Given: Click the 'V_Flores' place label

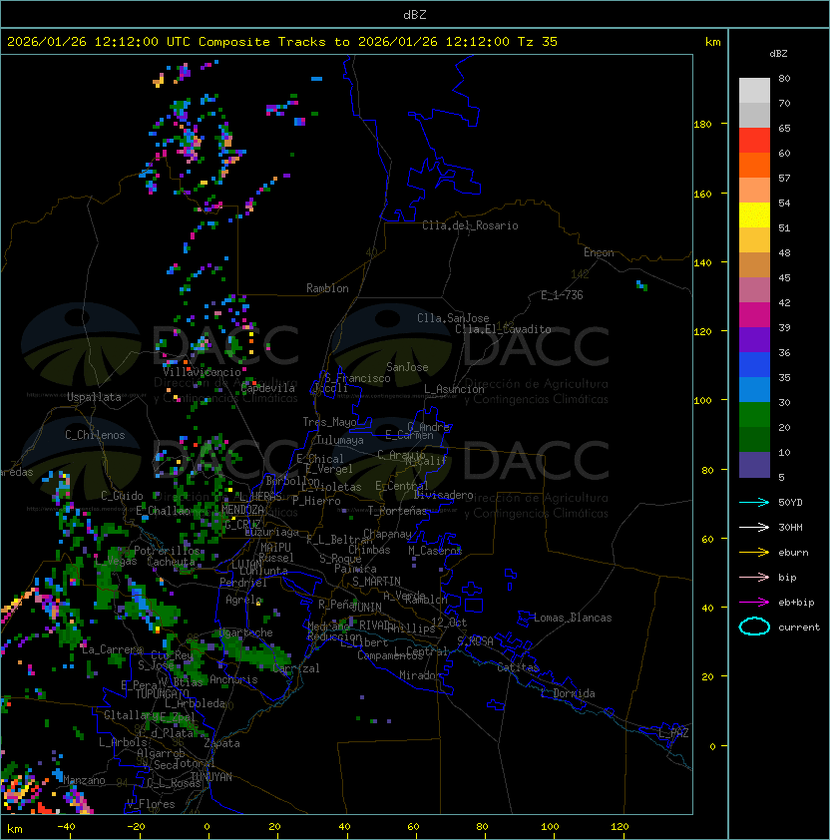Looking at the screenshot, I should pos(151,805).
